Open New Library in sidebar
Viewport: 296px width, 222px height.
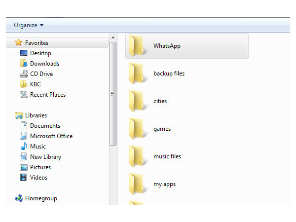(45, 157)
